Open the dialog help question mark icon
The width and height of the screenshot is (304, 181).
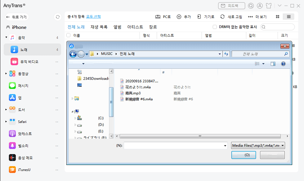[x=283, y=64]
